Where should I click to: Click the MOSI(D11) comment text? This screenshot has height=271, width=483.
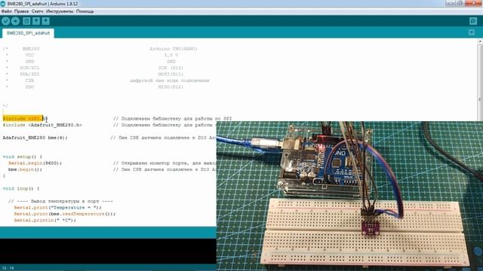pos(171,74)
